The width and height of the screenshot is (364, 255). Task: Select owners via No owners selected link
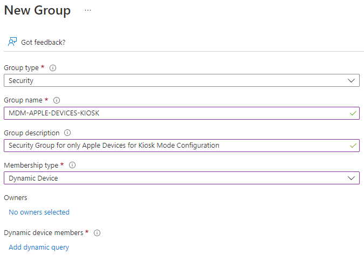pyautogui.click(x=39, y=212)
